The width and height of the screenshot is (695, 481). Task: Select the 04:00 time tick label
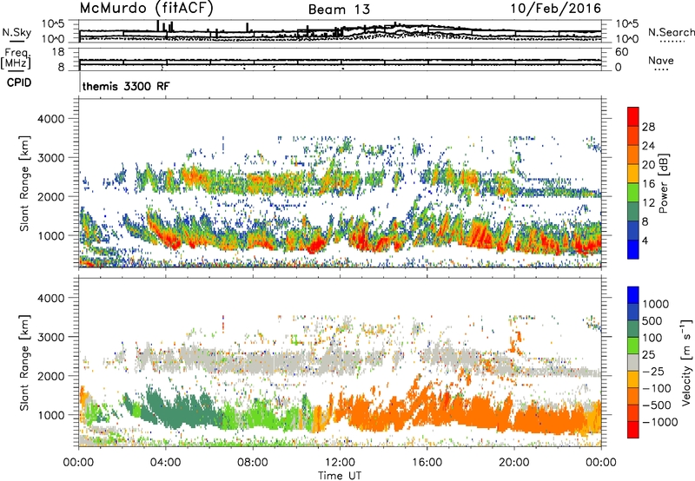[x=165, y=463]
